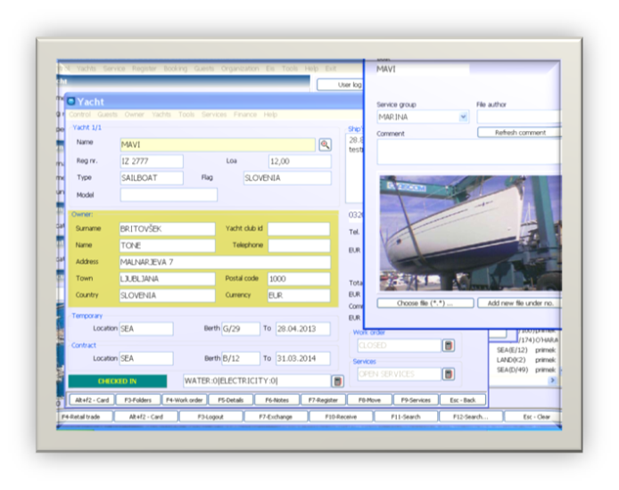Click the F8-Move button
The width and height of the screenshot is (619, 490).
pyautogui.click(x=369, y=400)
